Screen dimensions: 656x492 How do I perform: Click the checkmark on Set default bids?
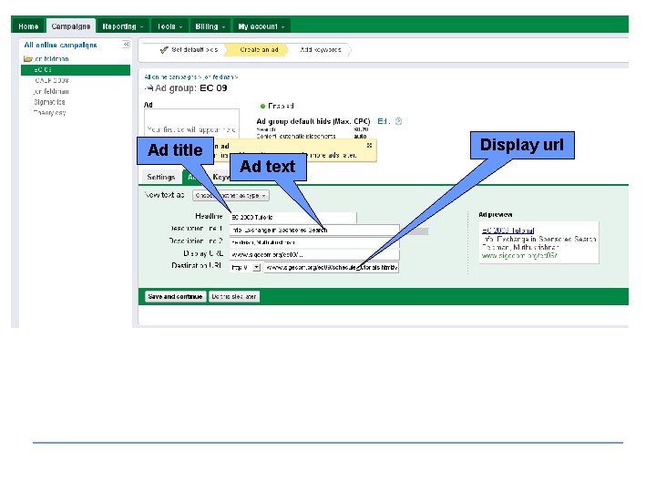tap(164, 50)
